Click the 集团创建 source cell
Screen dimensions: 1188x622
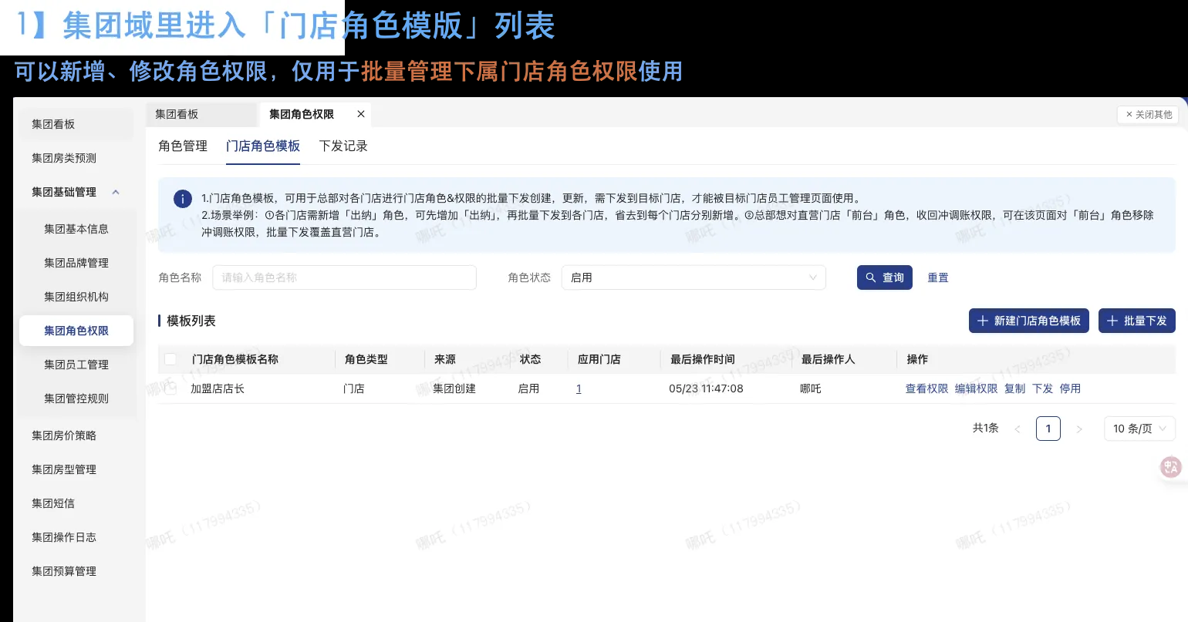454,388
